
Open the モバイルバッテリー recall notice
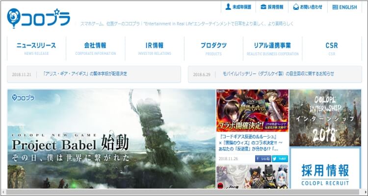(278, 74)
